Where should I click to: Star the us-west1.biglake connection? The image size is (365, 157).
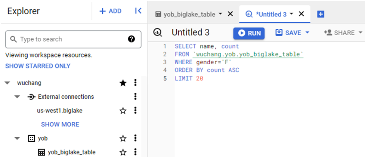pyautogui.click(x=123, y=110)
